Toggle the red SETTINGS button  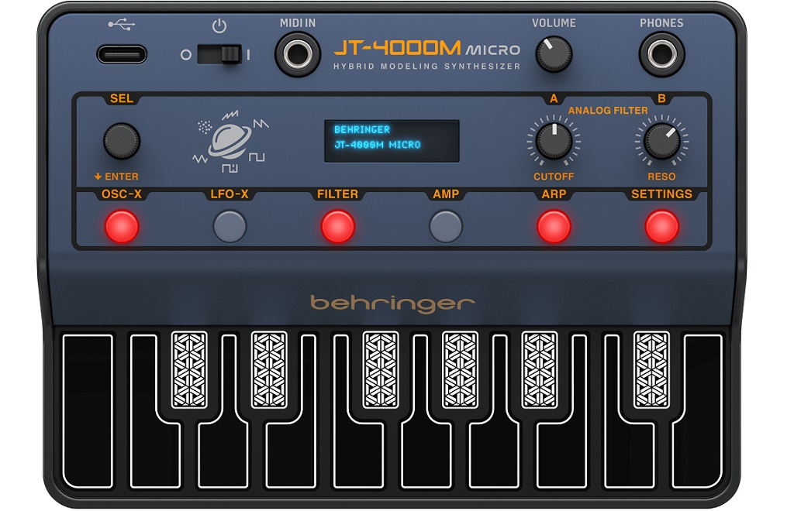click(661, 226)
